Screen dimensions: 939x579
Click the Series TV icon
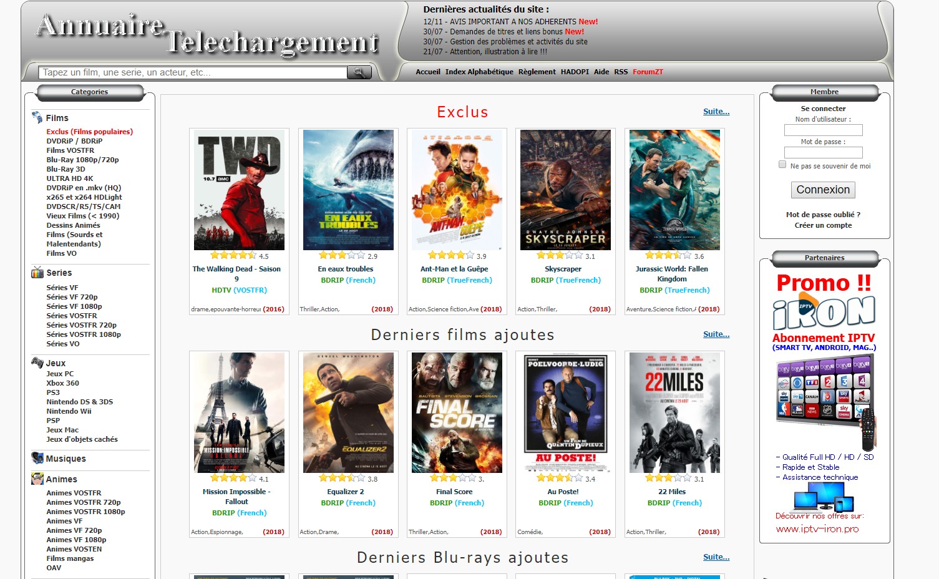point(37,273)
